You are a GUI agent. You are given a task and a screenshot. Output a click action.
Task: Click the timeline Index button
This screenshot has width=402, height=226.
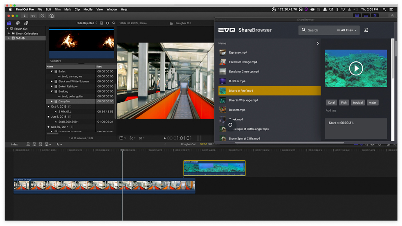[14, 145]
